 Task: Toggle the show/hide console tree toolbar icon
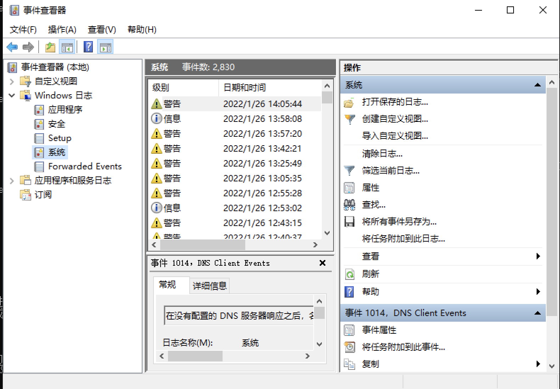point(67,47)
